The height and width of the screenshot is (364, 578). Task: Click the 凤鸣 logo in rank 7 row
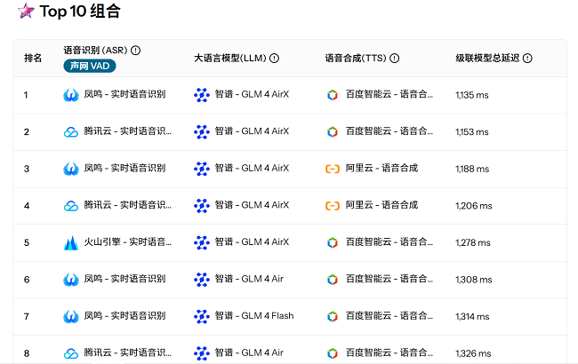(x=71, y=316)
